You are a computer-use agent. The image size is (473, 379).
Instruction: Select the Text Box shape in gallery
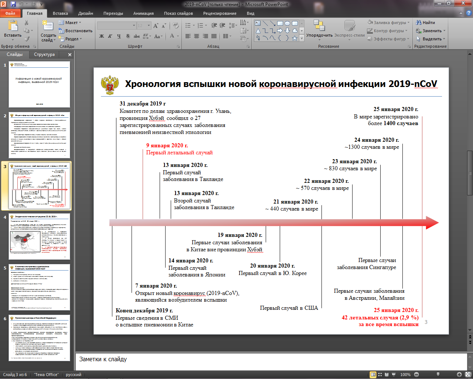[258, 23]
